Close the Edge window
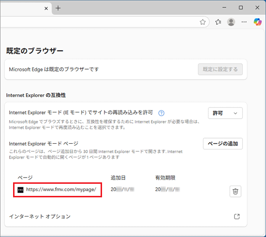This screenshot has height=237, width=266. coord(257,7)
